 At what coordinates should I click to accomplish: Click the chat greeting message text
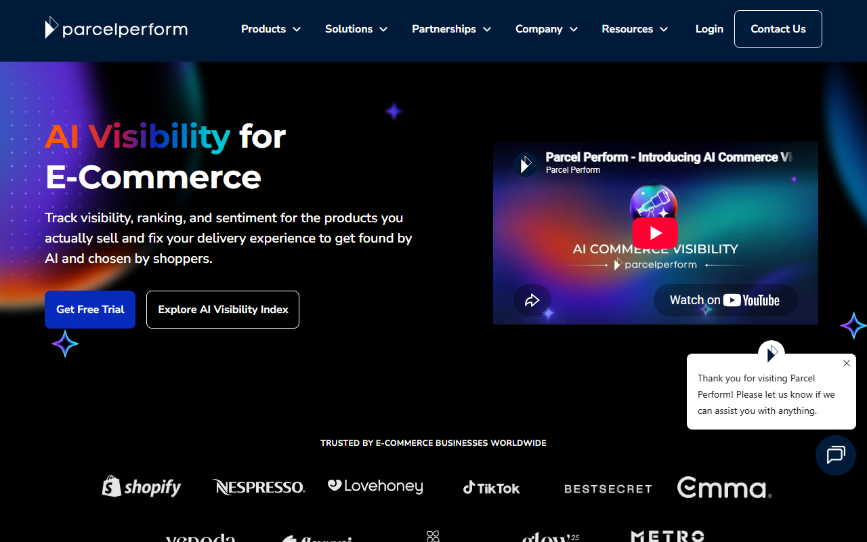[766, 394]
